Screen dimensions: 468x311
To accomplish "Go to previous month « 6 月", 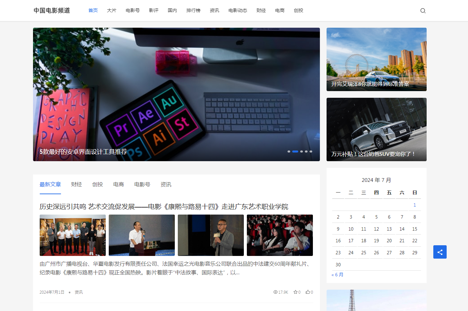I will click(338, 275).
